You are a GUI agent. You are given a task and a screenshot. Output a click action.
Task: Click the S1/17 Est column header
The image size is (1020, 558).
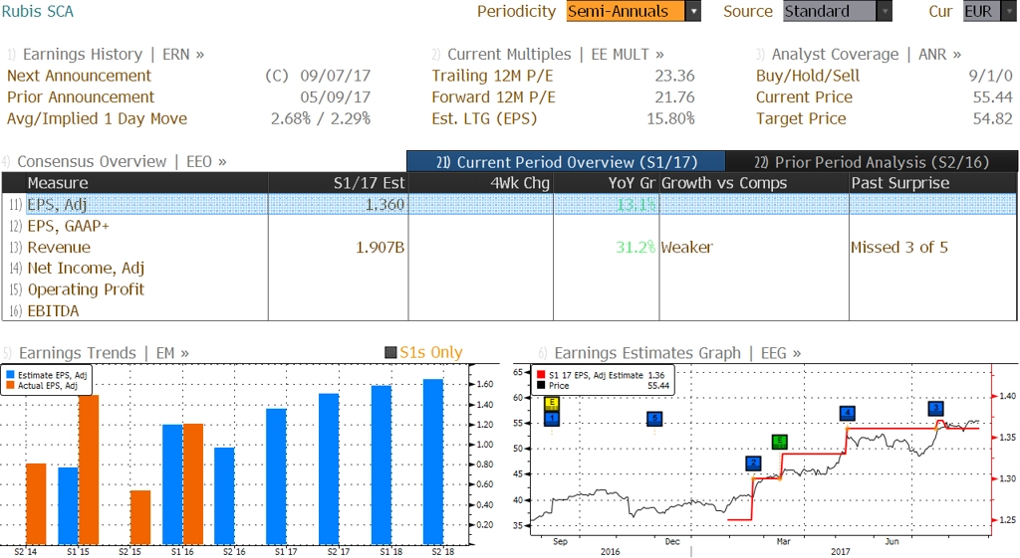click(x=339, y=183)
